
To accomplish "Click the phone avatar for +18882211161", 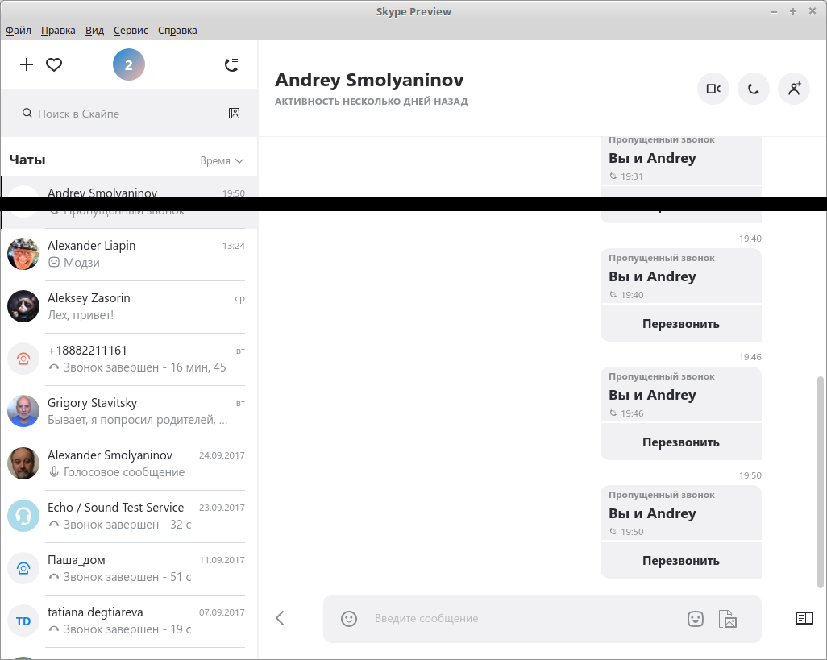I will point(23,359).
